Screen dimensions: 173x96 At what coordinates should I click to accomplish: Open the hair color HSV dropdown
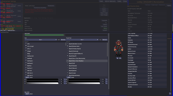(27, 77)
